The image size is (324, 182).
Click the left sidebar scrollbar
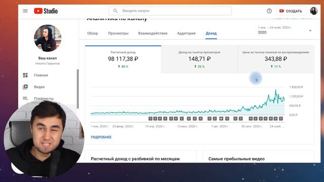pos(77,89)
